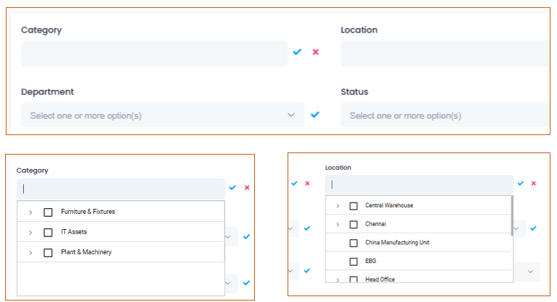Image resolution: width=557 pixels, height=302 pixels.
Task: Expand the Chennai location node
Action: coord(338,225)
